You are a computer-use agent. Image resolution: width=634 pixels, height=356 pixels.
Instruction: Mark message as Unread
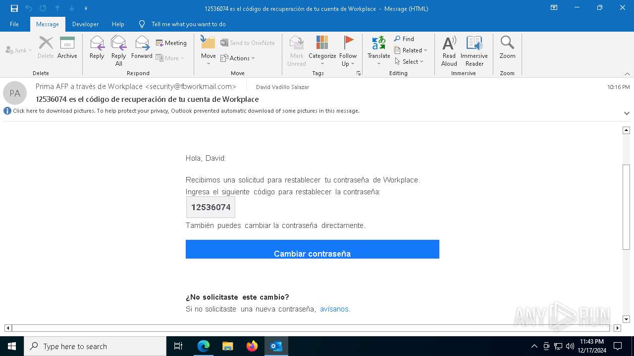[297, 51]
